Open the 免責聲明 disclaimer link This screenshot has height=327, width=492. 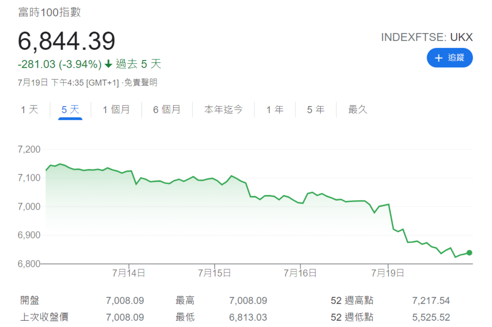tap(141, 83)
